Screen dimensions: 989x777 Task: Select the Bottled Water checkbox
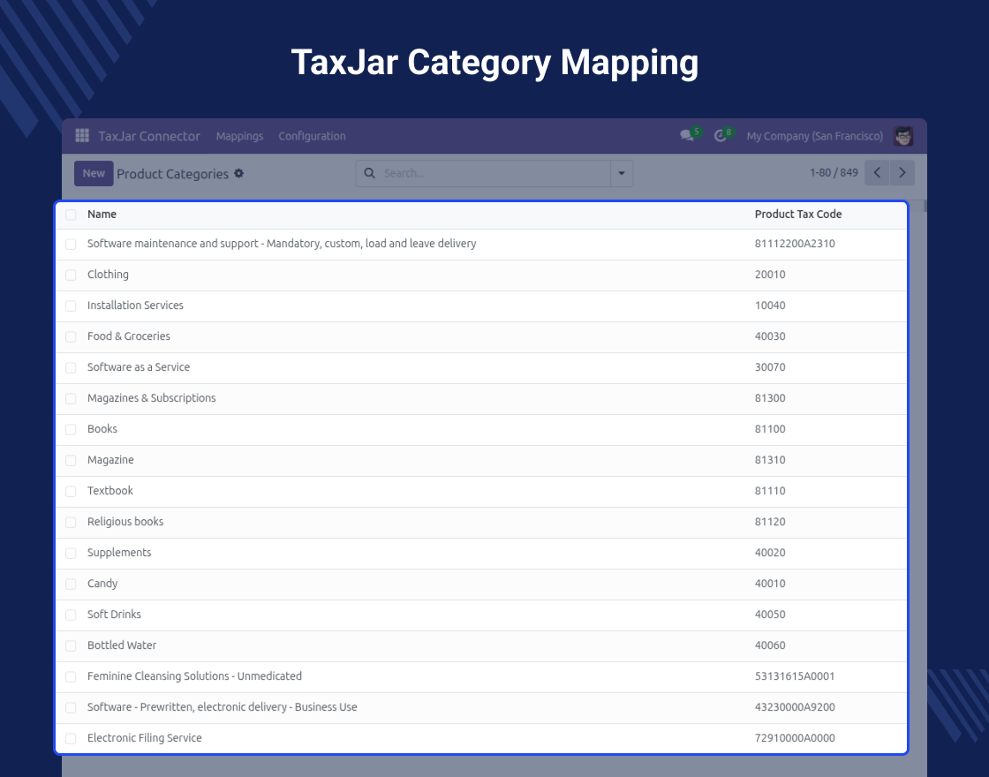tap(71, 645)
